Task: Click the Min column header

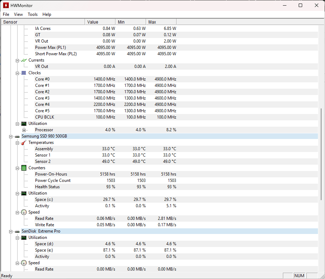Action: [x=131, y=22]
